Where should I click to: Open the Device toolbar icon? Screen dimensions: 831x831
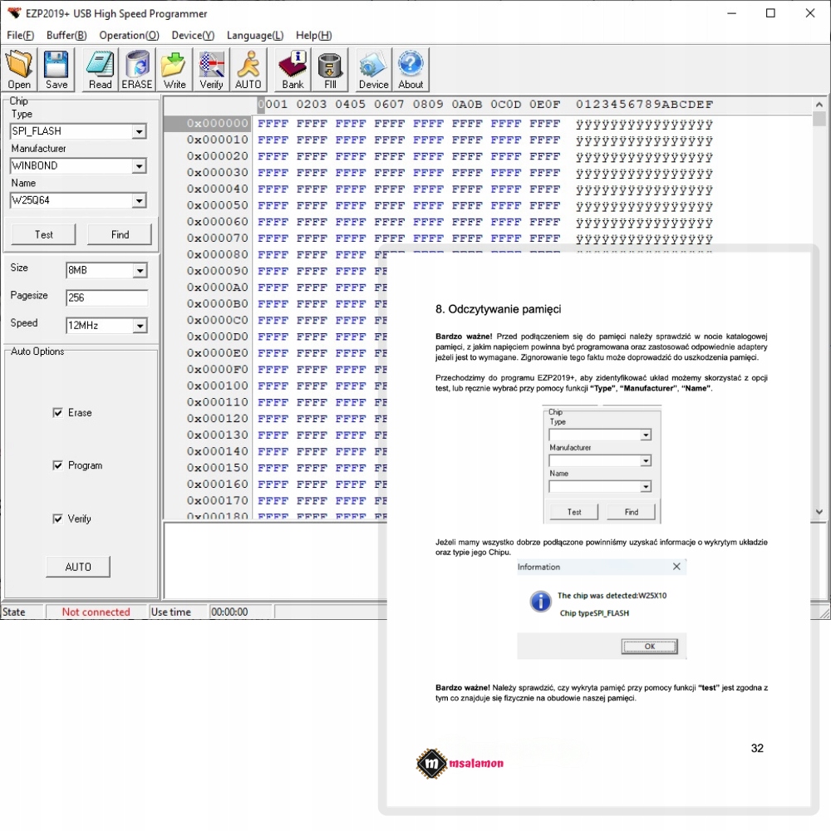(x=373, y=70)
